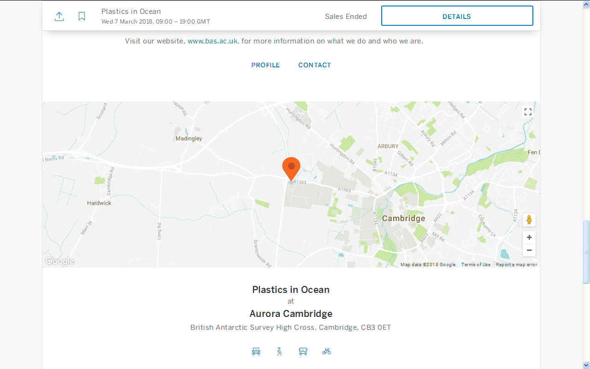Open the www.bas.ac.uk website link
590x369 pixels.
(212, 41)
